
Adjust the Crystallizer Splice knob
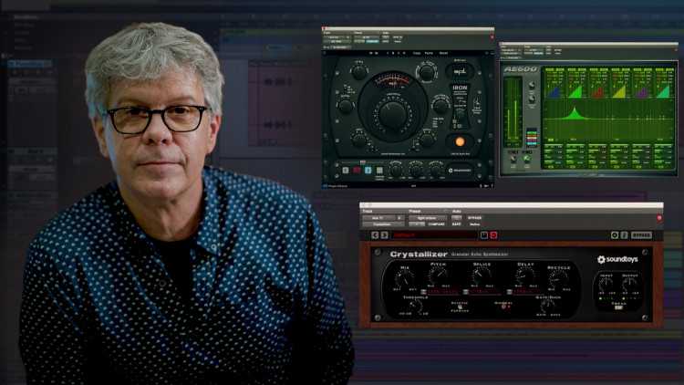(482, 275)
